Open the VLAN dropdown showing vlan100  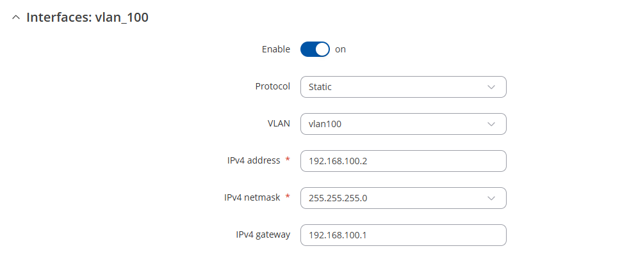pyautogui.click(x=403, y=124)
